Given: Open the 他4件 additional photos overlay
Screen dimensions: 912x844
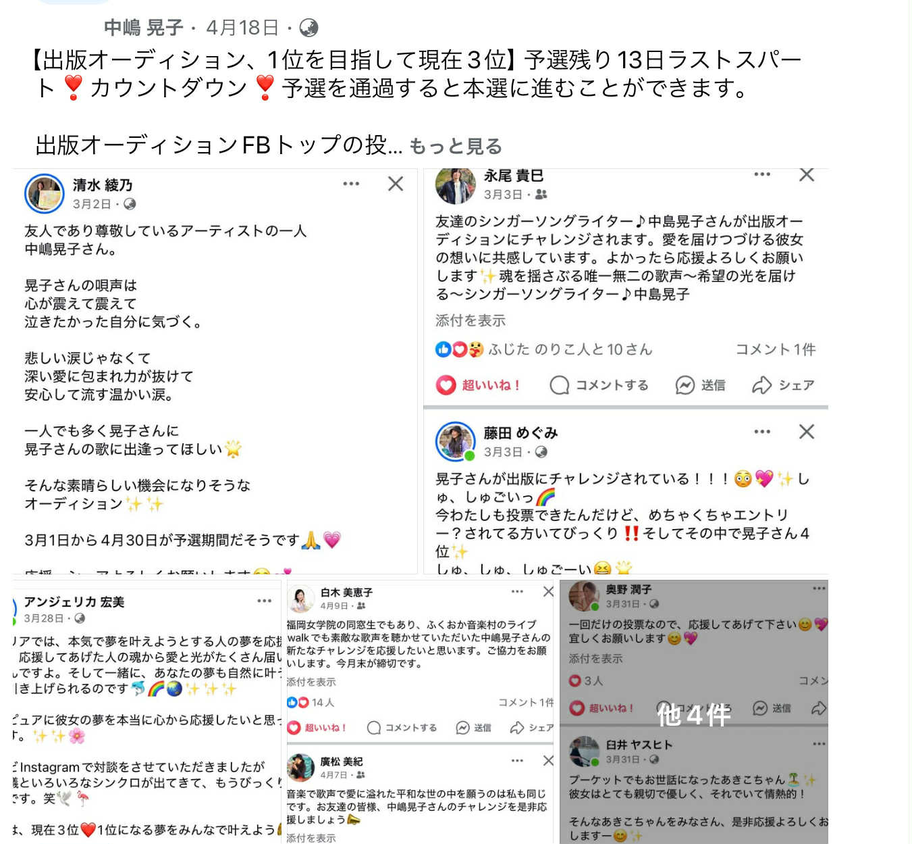Looking at the screenshot, I should [x=694, y=713].
